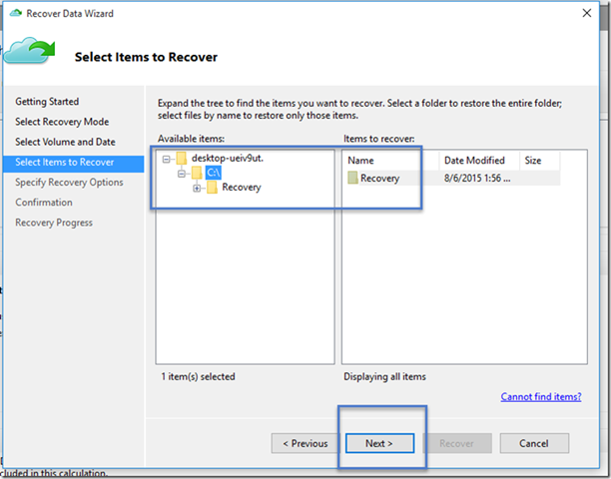Open the Select Recovery Mode step
The width and height of the screenshot is (611, 479).
[62, 122]
